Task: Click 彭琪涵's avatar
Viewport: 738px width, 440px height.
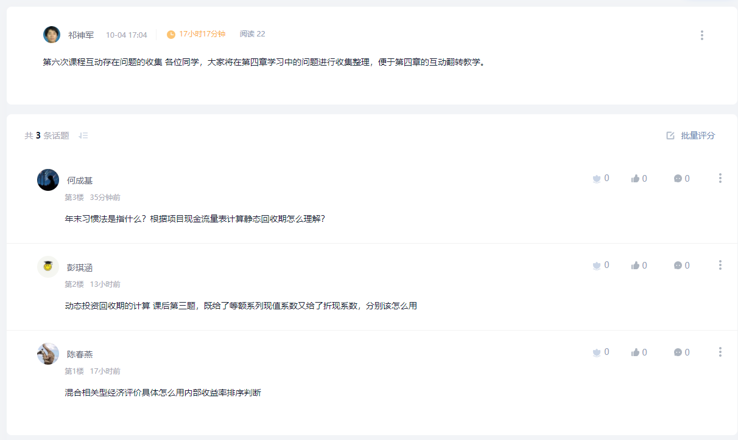Action: coord(48,267)
